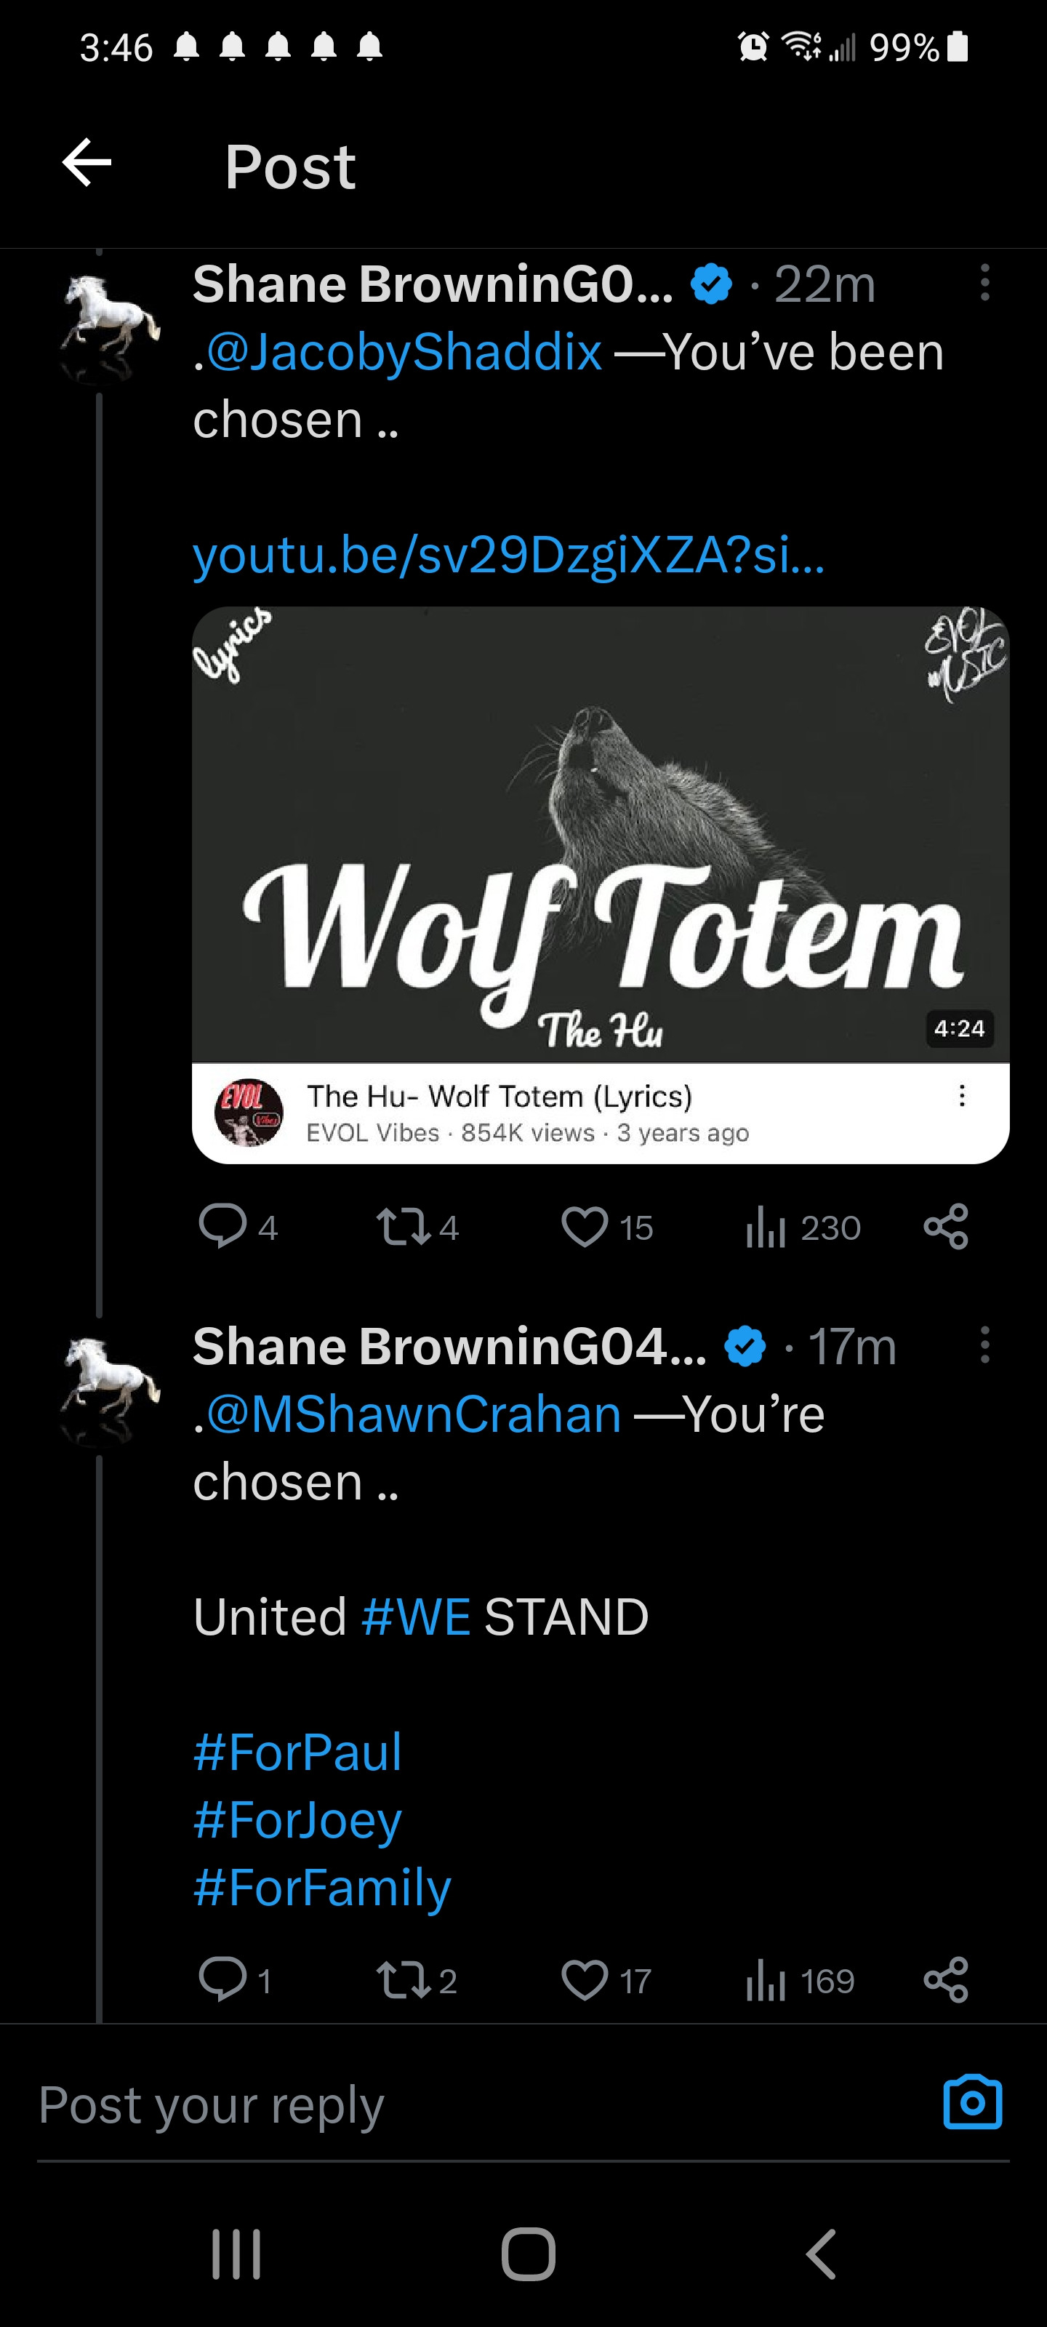The height and width of the screenshot is (2327, 1047).
Task: Open the camera to attach a photo
Action: click(x=972, y=2102)
